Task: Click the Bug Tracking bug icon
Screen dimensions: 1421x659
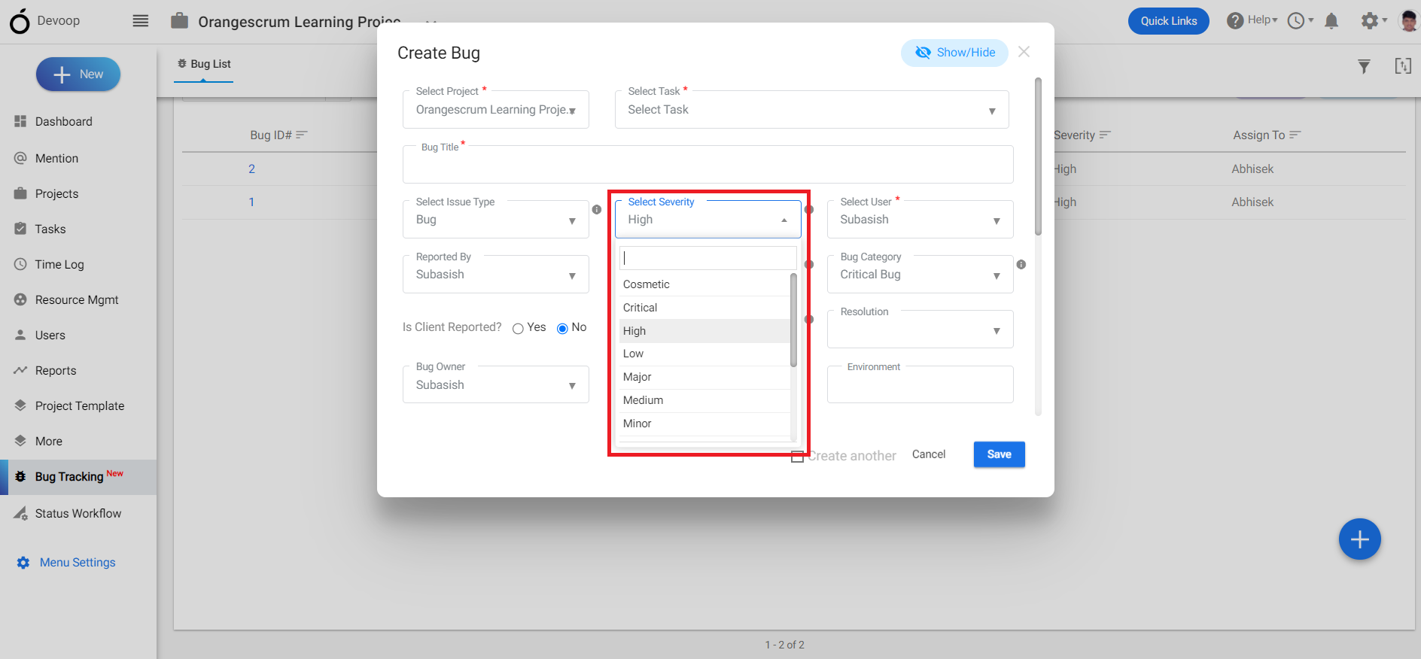Action: [x=20, y=477]
